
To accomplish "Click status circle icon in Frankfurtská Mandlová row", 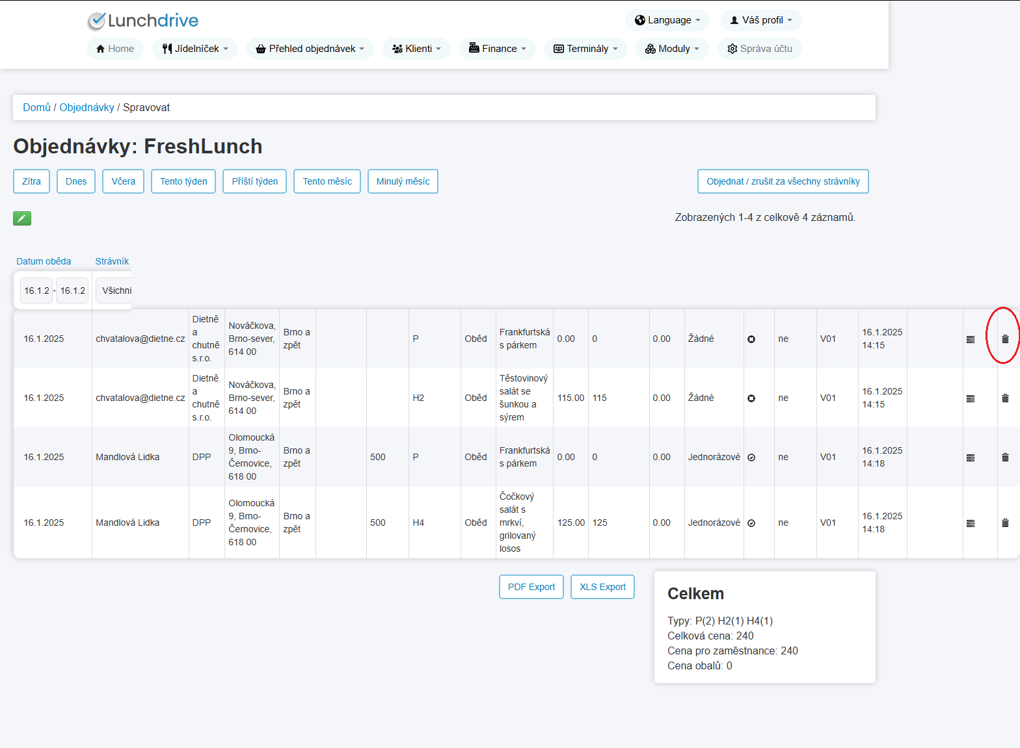I will pyautogui.click(x=751, y=458).
